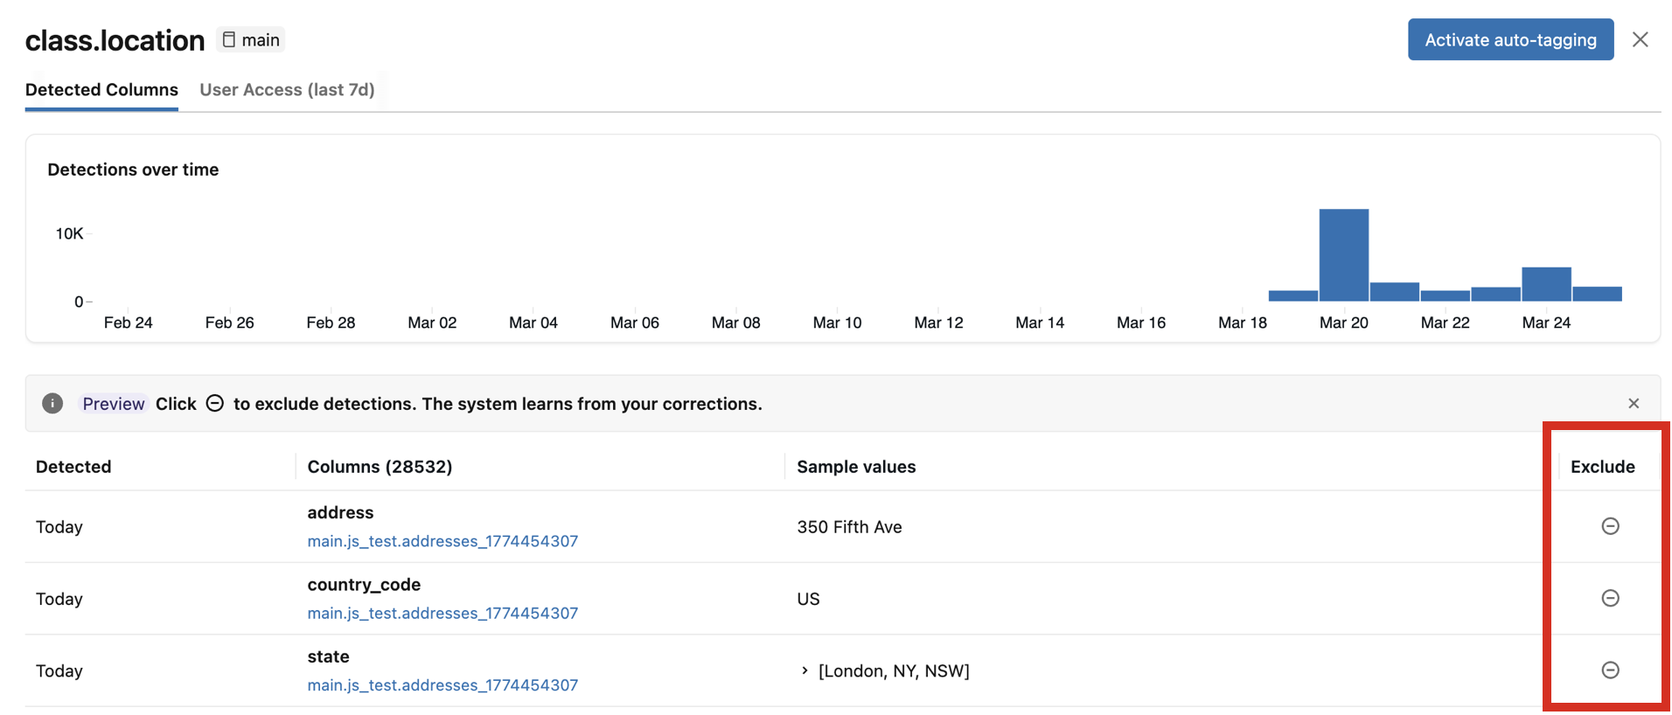Select the tallest Mar 20 chart bar
This screenshot has width=1672, height=715.
(x=1343, y=255)
